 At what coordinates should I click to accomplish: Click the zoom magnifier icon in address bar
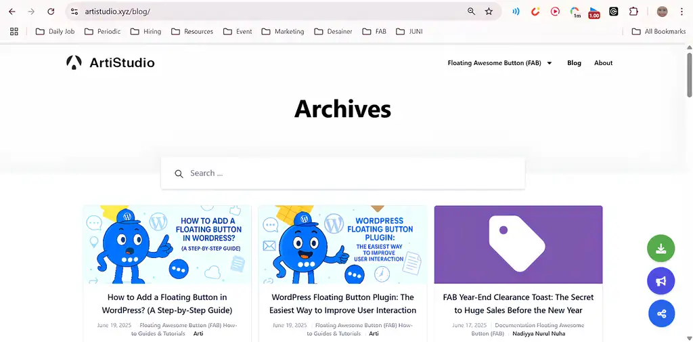(472, 12)
